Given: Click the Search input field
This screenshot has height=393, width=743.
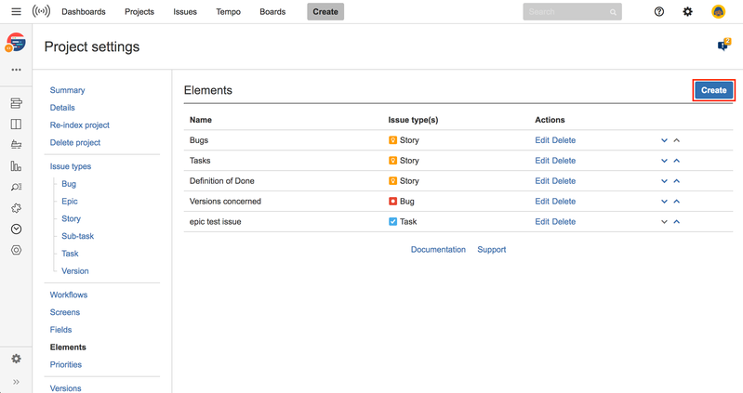Looking at the screenshot, I should 565,12.
